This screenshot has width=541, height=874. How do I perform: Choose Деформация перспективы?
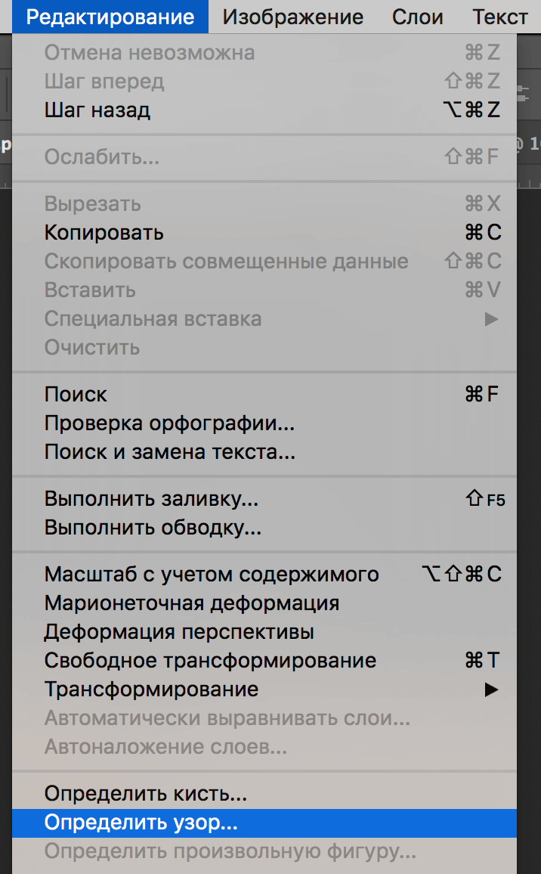point(179,632)
